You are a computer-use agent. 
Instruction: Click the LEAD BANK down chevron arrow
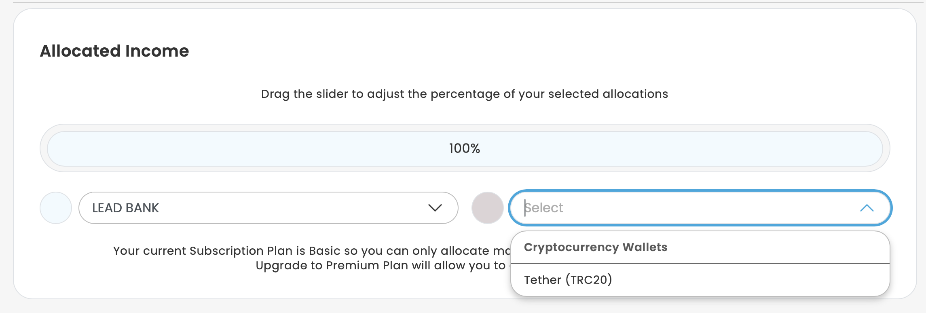tap(435, 208)
